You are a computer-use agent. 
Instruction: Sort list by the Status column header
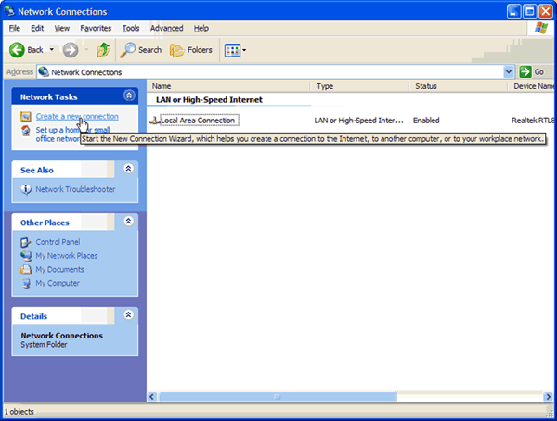[426, 86]
